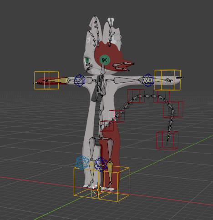Select the yellow bone at the tail tip
Viewport: 213px width, 220px height.
click(168, 138)
